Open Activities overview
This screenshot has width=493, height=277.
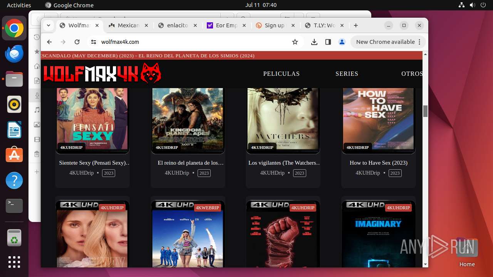(19, 5)
